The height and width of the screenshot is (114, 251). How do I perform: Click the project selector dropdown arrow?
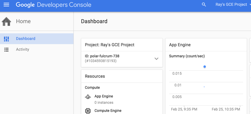point(250,5)
